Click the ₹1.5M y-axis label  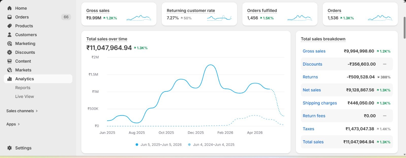pos(93,74)
